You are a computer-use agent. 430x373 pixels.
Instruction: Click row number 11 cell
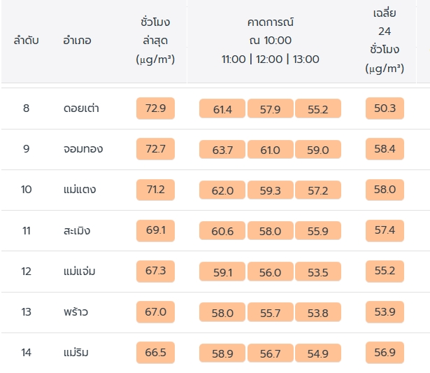[x=27, y=230]
